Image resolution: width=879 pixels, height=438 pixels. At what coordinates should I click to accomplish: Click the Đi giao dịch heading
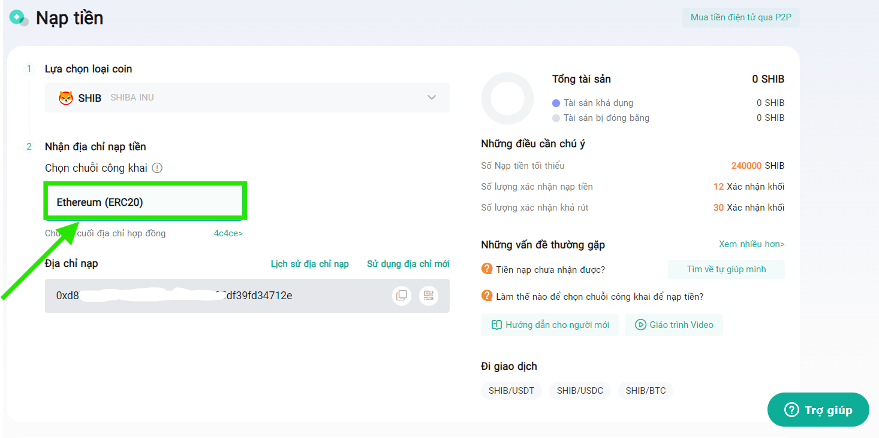pyautogui.click(x=509, y=366)
